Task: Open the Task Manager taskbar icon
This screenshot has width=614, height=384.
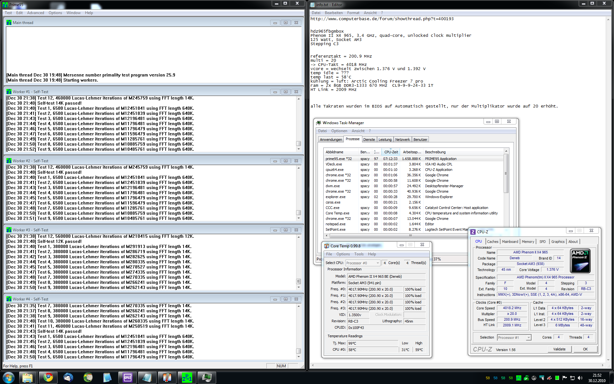Action: click(207, 378)
